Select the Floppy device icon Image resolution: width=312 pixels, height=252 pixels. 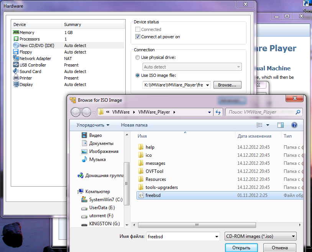(16, 52)
